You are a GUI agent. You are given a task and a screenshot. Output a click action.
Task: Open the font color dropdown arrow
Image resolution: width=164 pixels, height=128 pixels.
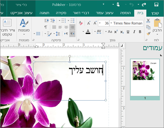coord(83,32)
